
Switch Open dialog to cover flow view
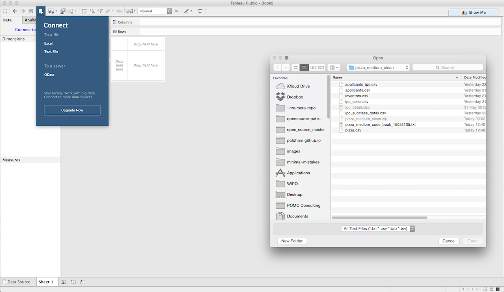point(321,67)
